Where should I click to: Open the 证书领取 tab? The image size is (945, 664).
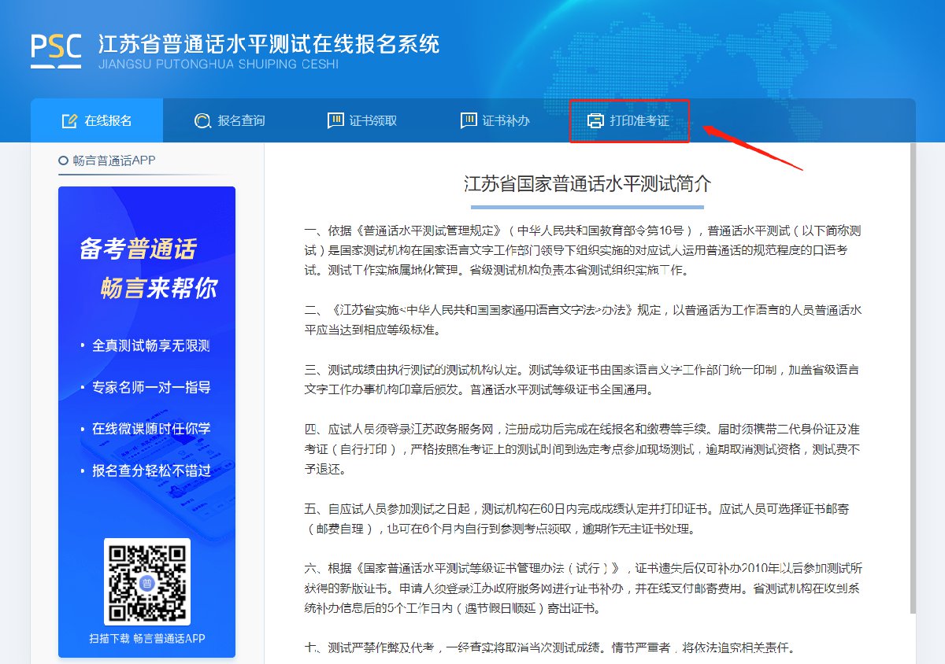pos(362,120)
